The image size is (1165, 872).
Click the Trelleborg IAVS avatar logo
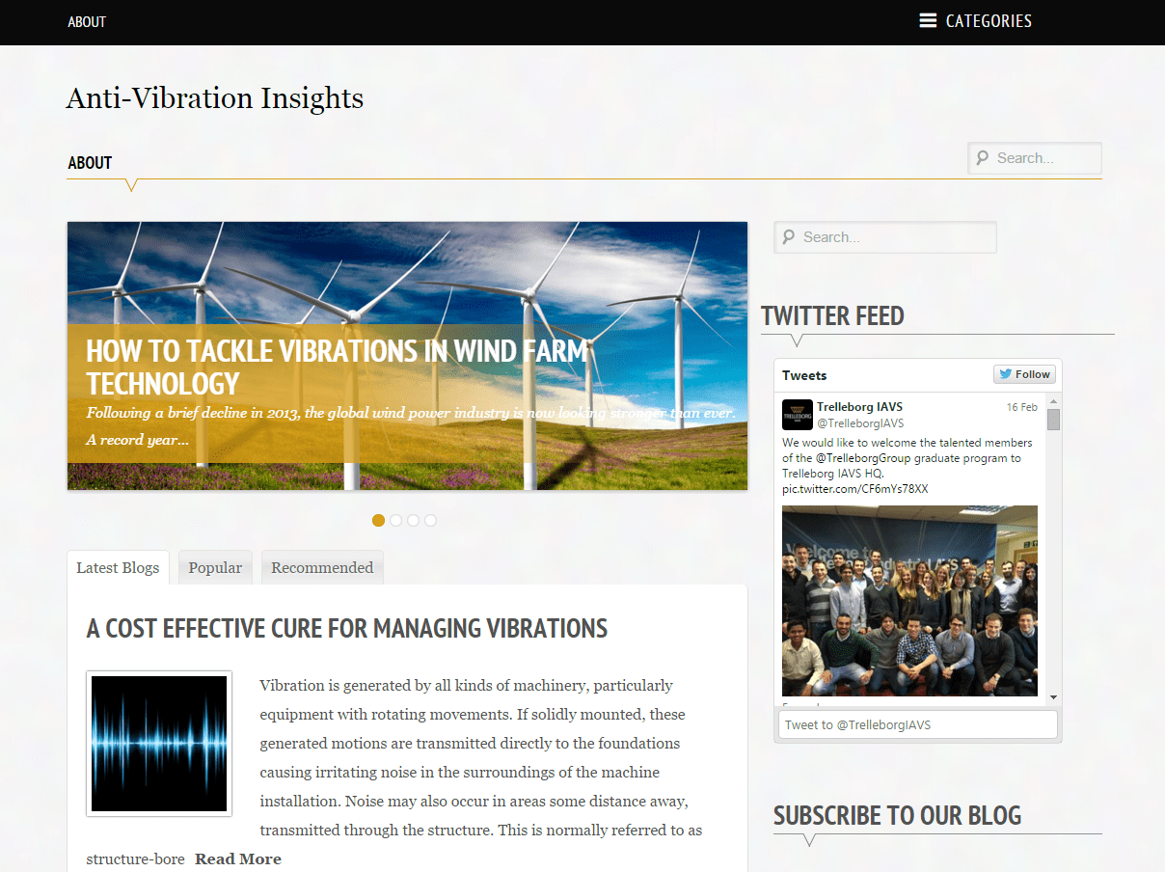[797, 415]
